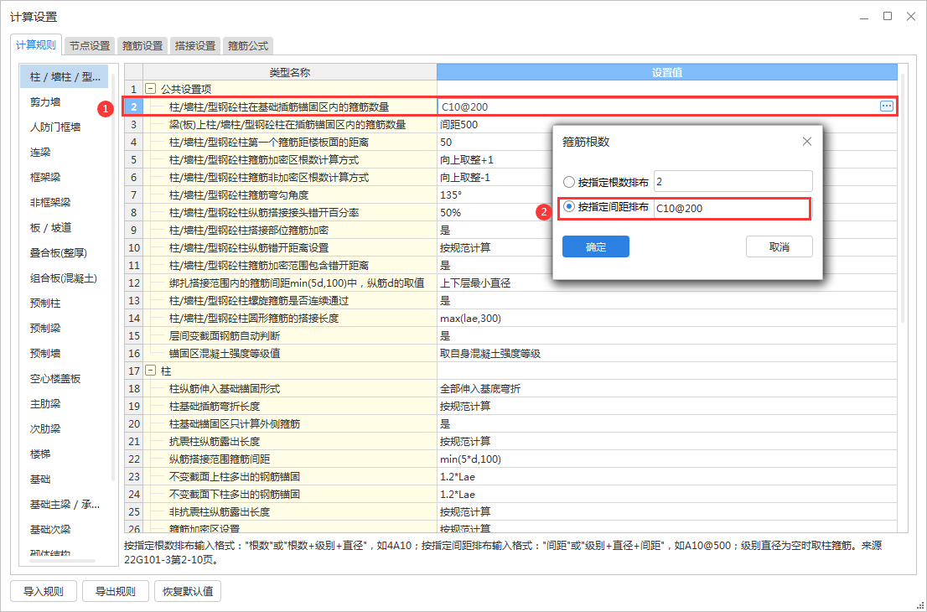Maximize the 计算设置 window
Image resolution: width=927 pixels, height=612 pixels.
(x=888, y=17)
